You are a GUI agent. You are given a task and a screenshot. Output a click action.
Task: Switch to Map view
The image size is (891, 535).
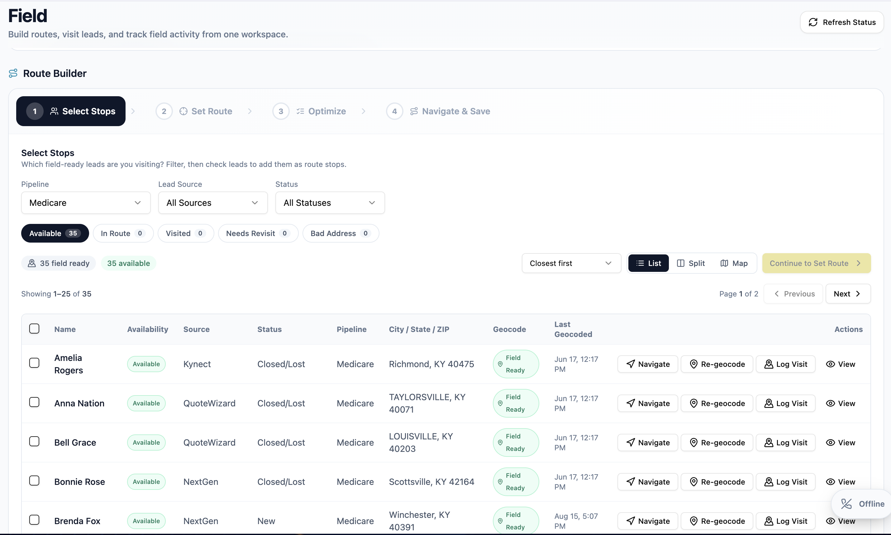pyautogui.click(x=734, y=263)
